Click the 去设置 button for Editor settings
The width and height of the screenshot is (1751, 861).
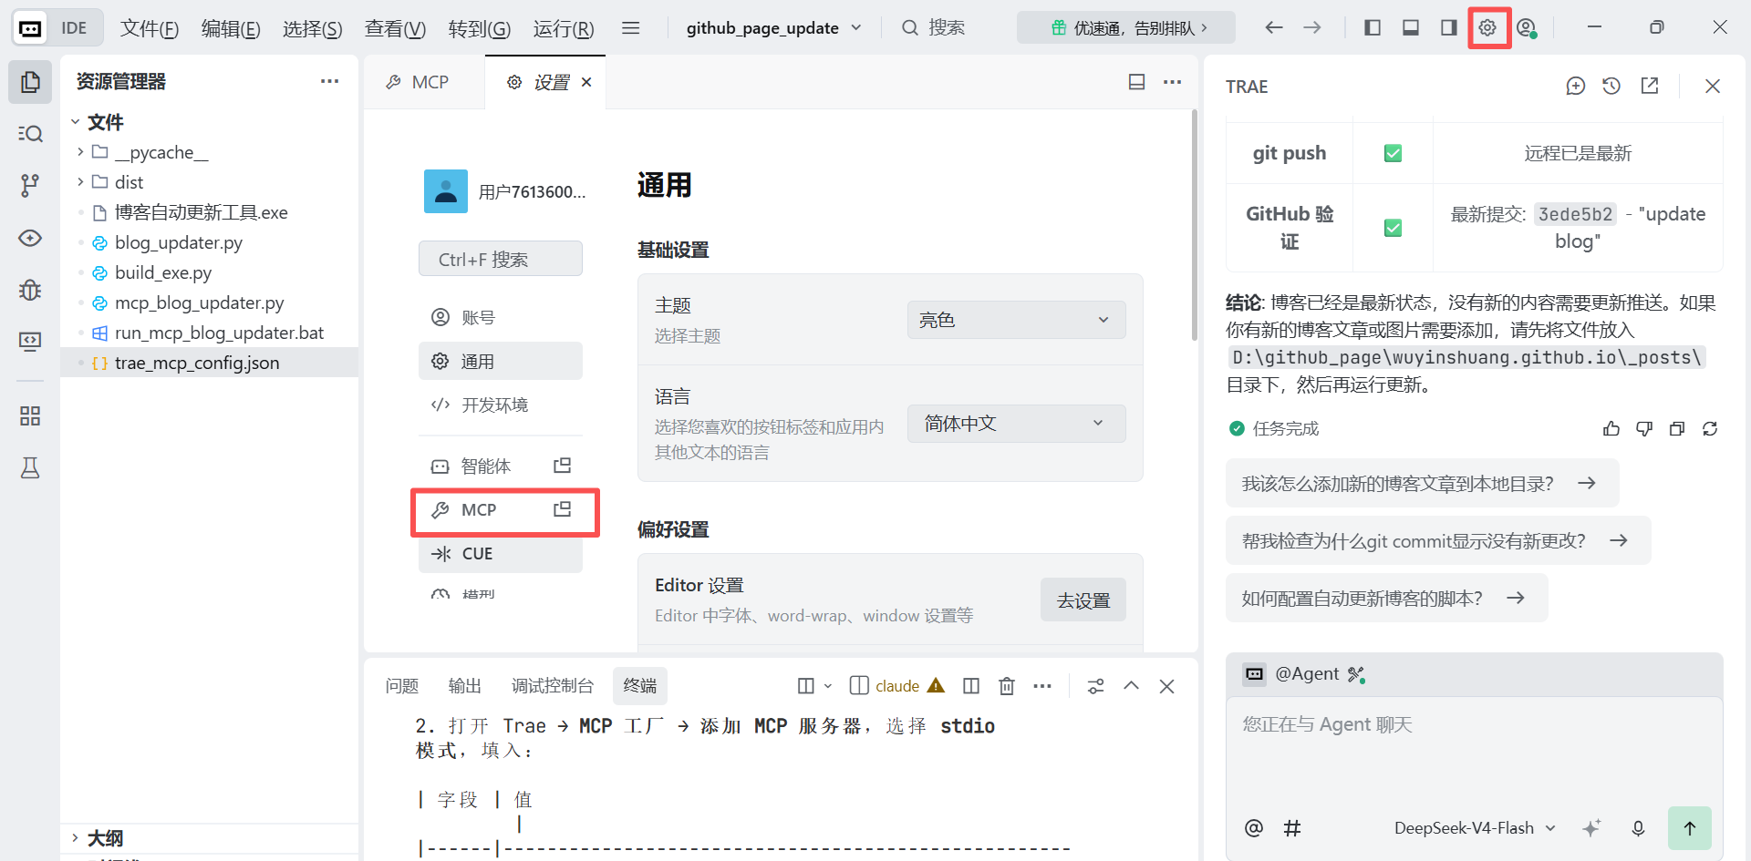[x=1083, y=600]
